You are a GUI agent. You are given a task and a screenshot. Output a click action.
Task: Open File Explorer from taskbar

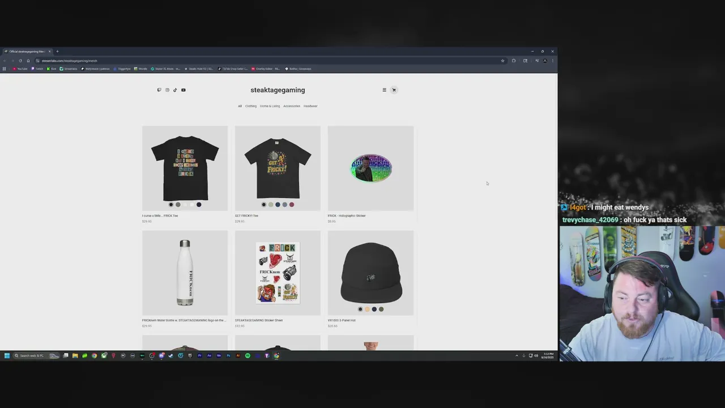click(75, 356)
